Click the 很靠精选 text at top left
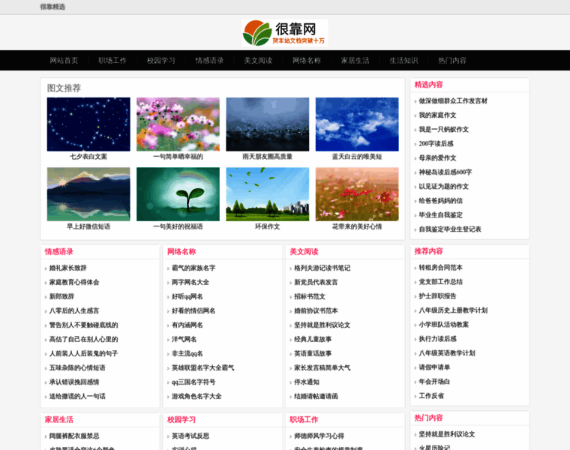 click(x=52, y=7)
